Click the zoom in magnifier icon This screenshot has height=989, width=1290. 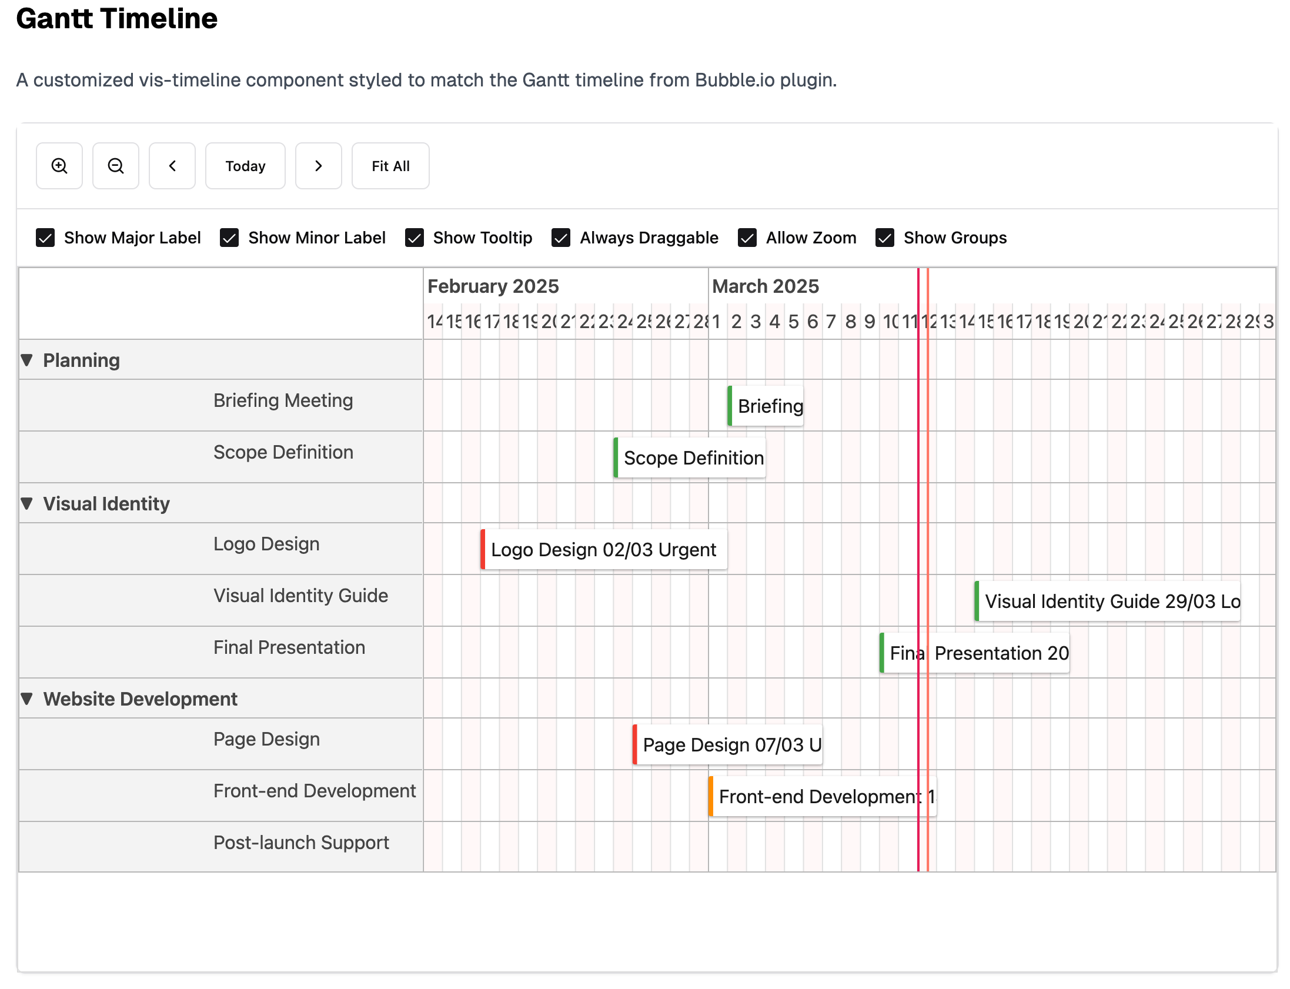pyautogui.click(x=59, y=165)
